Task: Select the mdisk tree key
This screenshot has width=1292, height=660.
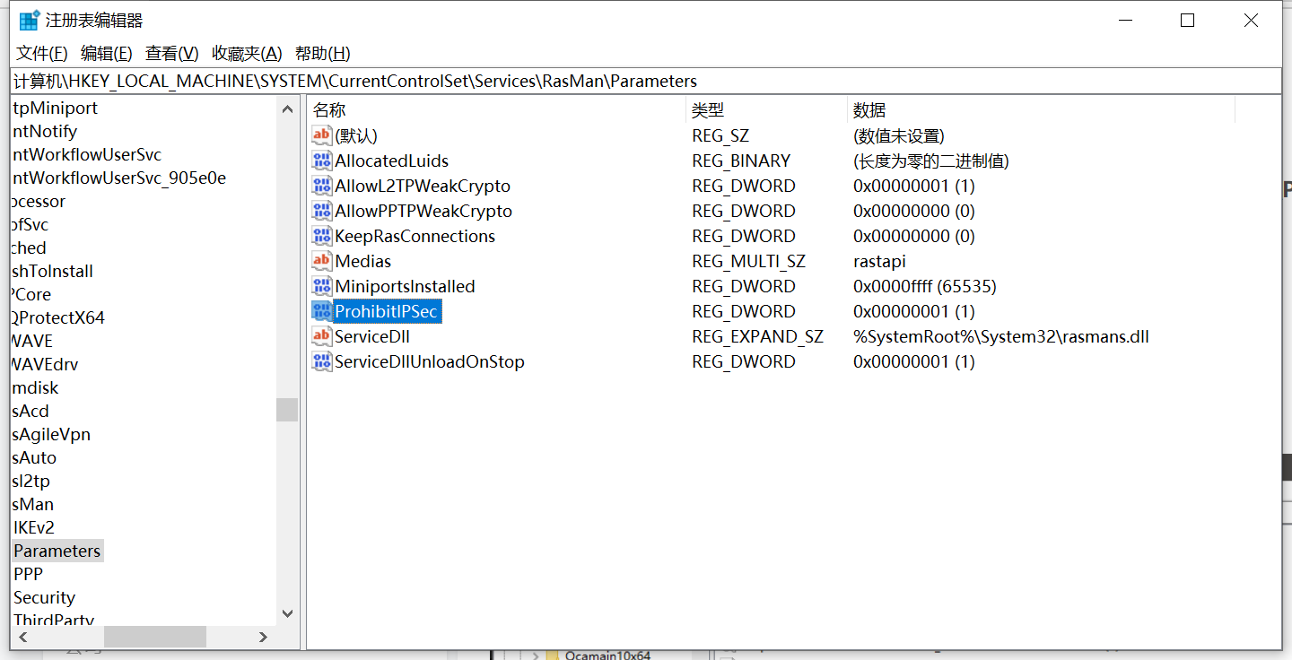Action: point(35,387)
